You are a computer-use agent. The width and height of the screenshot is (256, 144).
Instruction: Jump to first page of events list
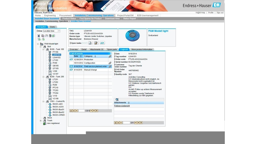71,111
